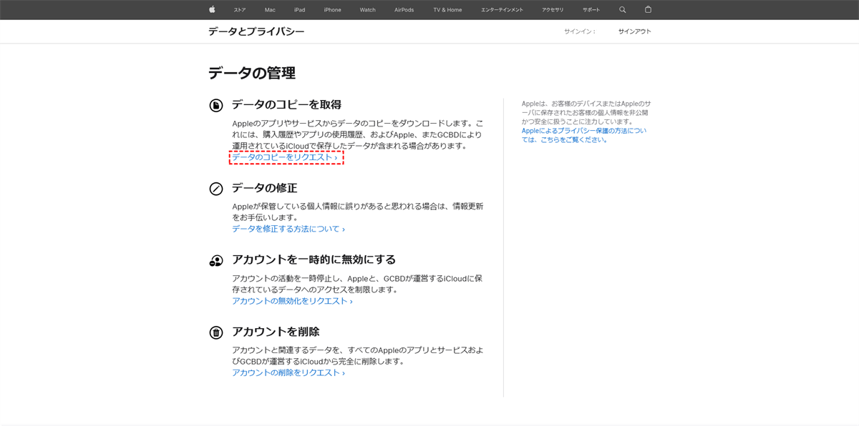Screen dimensions: 859x426
Task: Open the TV & Home menu item
Action: (x=447, y=10)
